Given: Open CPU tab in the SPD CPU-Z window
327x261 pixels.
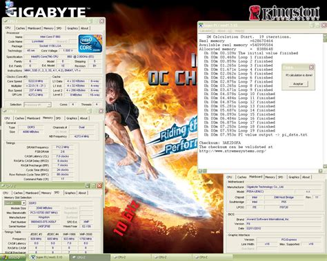Looking at the screenshot, I should pyautogui.click(x=6, y=193).
